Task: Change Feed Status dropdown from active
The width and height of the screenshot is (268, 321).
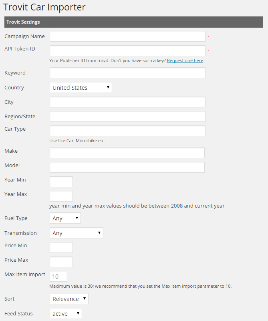Action: coord(66,314)
